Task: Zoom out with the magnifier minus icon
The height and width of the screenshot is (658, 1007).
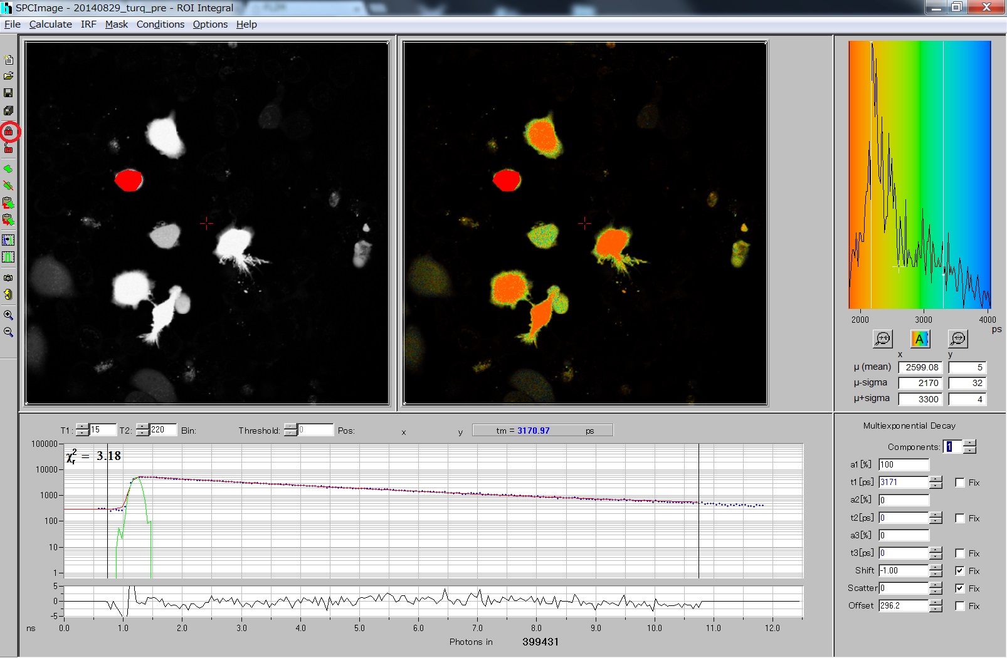Action: pos(9,332)
